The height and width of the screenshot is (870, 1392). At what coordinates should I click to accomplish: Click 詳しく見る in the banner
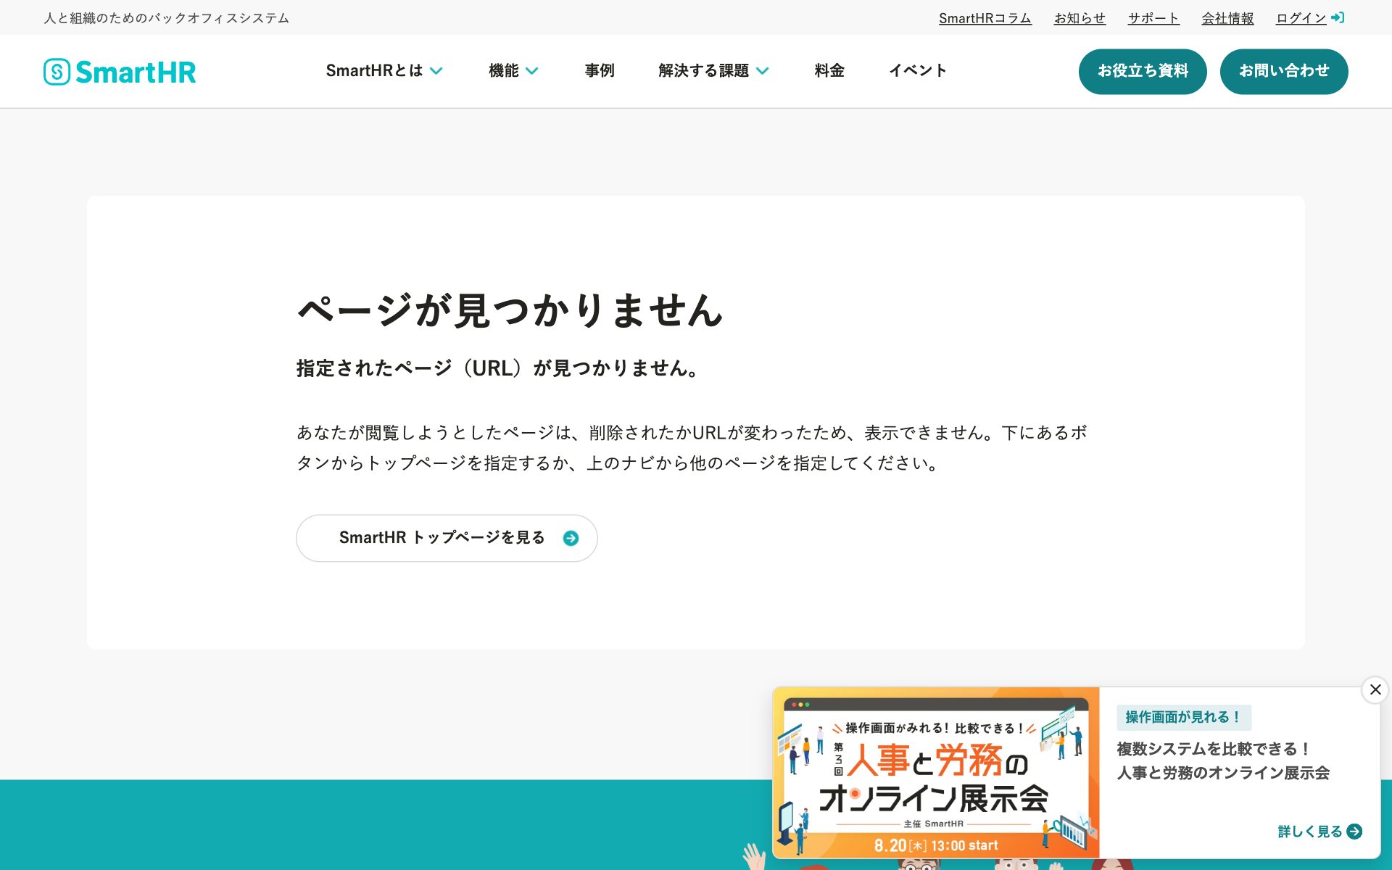pyautogui.click(x=1309, y=832)
